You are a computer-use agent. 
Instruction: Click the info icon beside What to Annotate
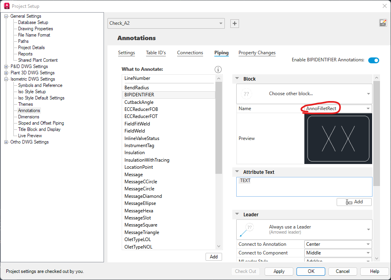click(x=218, y=69)
